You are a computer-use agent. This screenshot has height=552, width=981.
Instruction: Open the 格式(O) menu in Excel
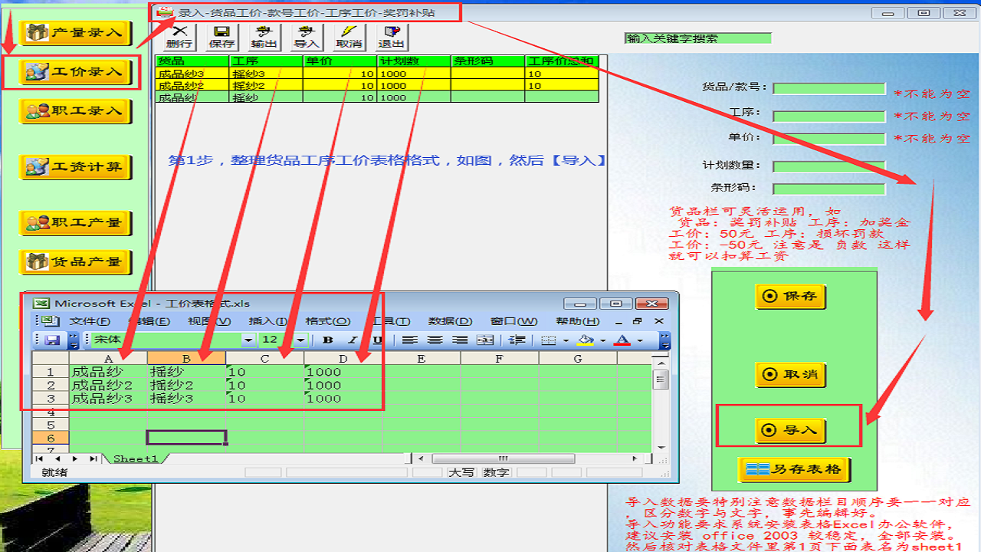point(328,321)
